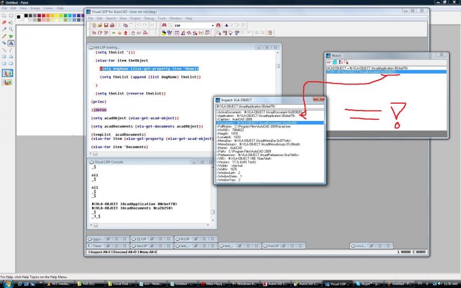Click the Select Window icon in View toolbar
The image size is (461, 288).
pos(169,33)
